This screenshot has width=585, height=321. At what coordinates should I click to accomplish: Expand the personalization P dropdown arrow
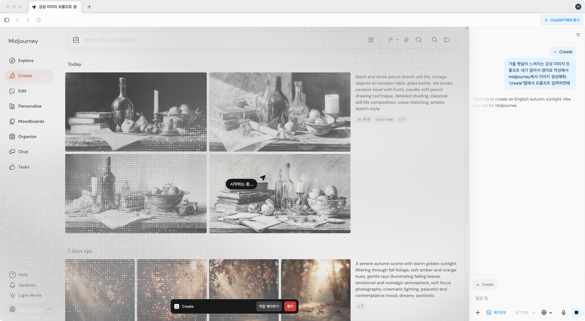coord(397,40)
